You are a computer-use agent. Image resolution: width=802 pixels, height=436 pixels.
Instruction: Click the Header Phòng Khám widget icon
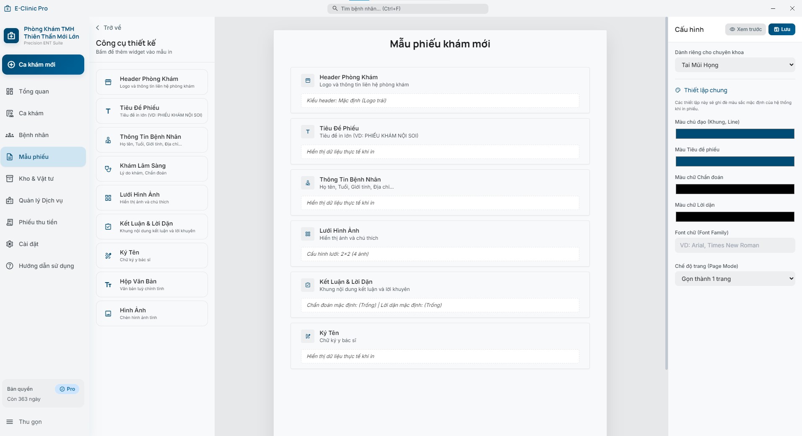click(108, 82)
